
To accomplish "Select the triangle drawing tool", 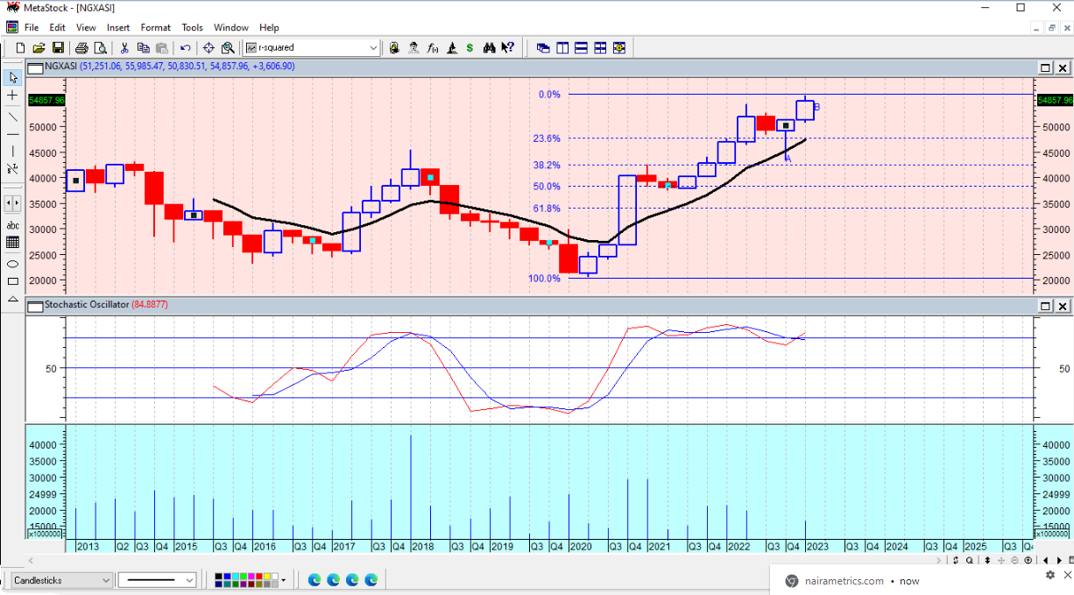I will 12,299.
